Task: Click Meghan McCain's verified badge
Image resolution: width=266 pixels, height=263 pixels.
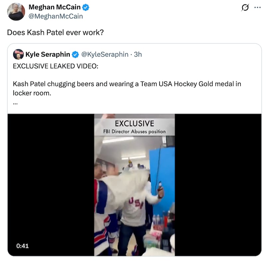Action: click(x=85, y=7)
